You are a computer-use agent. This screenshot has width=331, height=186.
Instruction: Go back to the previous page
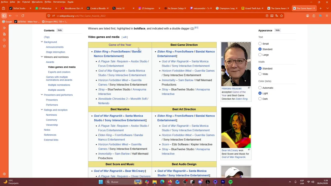[10, 16]
